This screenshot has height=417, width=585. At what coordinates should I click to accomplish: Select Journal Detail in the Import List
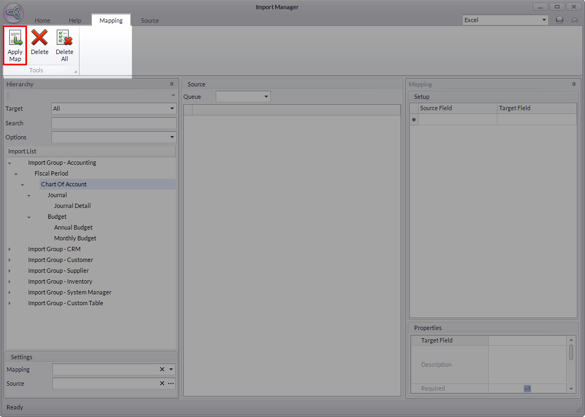click(x=72, y=206)
